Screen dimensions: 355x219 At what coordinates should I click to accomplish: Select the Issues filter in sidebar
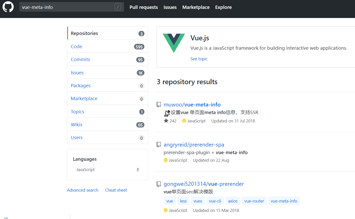click(x=108, y=72)
